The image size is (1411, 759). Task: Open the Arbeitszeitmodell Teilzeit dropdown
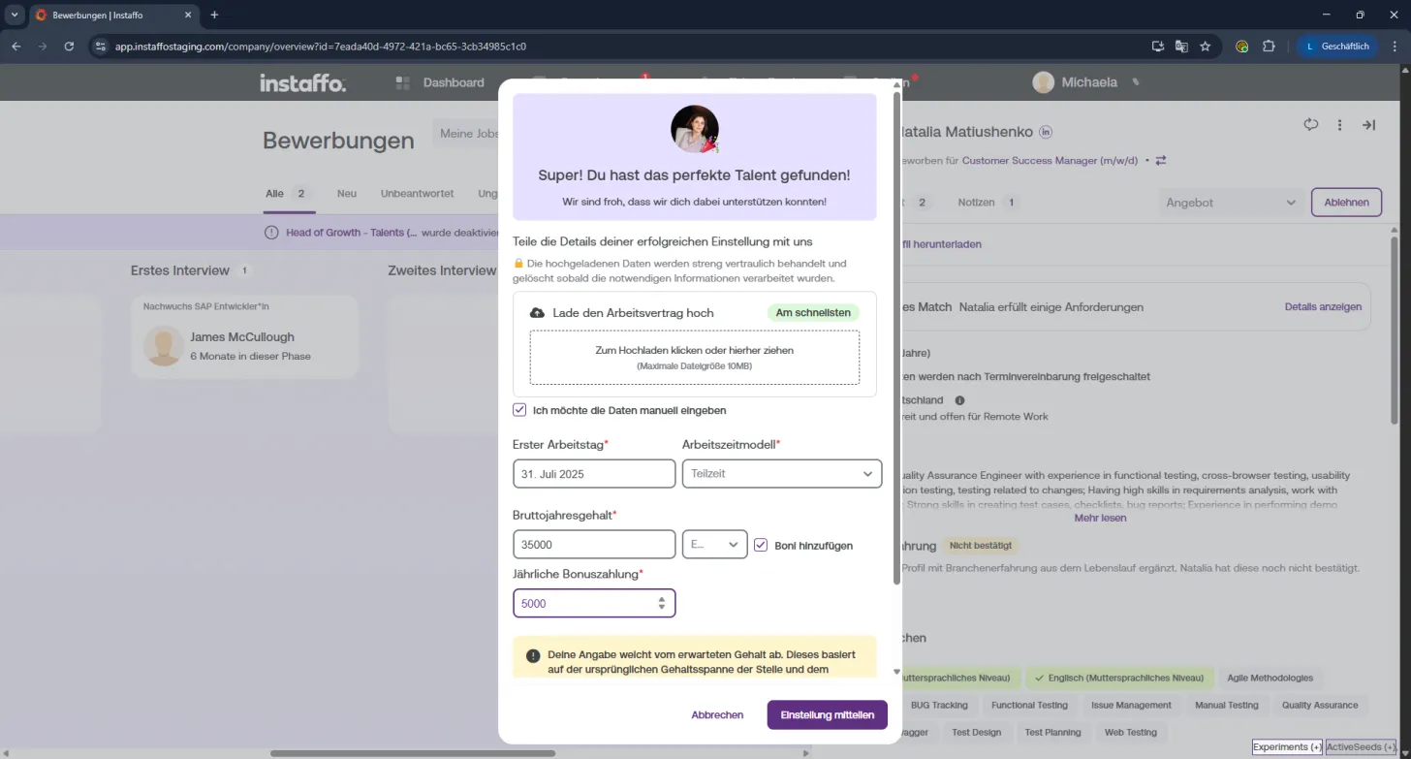pos(782,474)
